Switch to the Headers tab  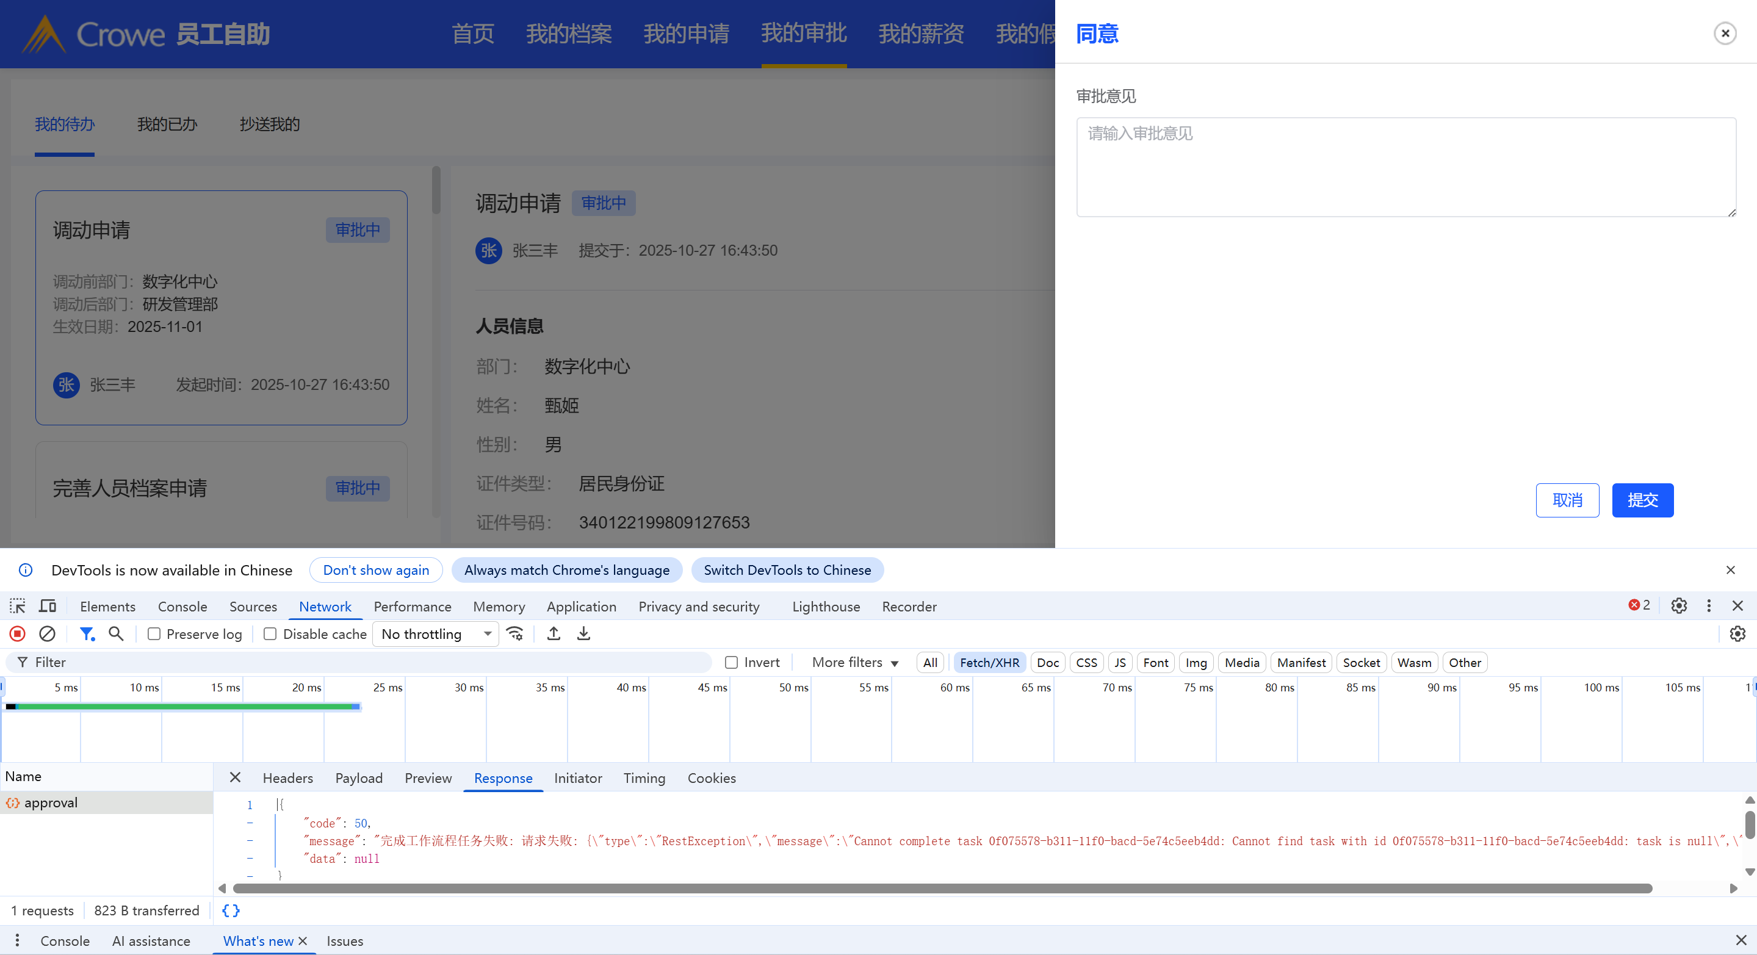[287, 777]
